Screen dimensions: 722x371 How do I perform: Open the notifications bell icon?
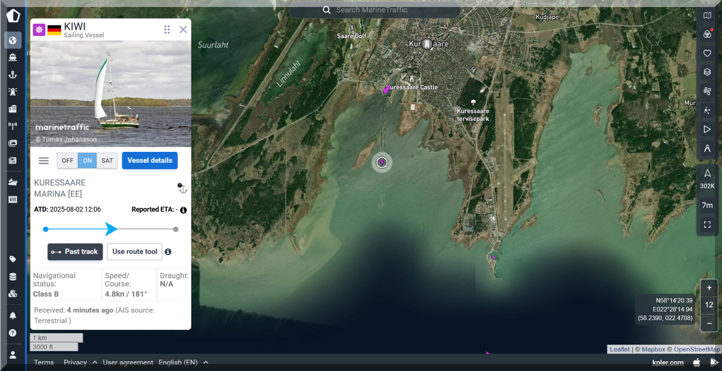(13, 315)
